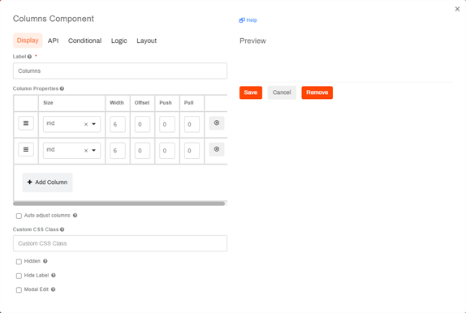The image size is (466, 313).
Task: Click the Remove button
Action: coord(317,92)
